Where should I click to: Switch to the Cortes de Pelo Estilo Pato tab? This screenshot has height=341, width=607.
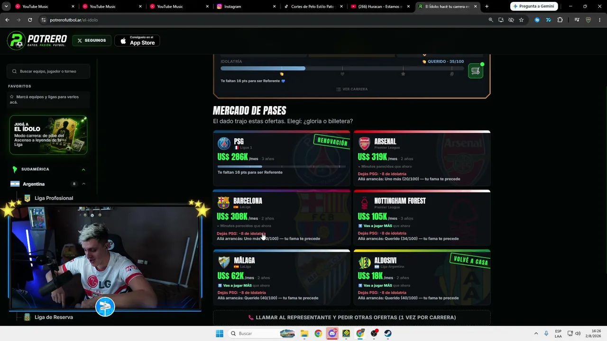coord(313,7)
